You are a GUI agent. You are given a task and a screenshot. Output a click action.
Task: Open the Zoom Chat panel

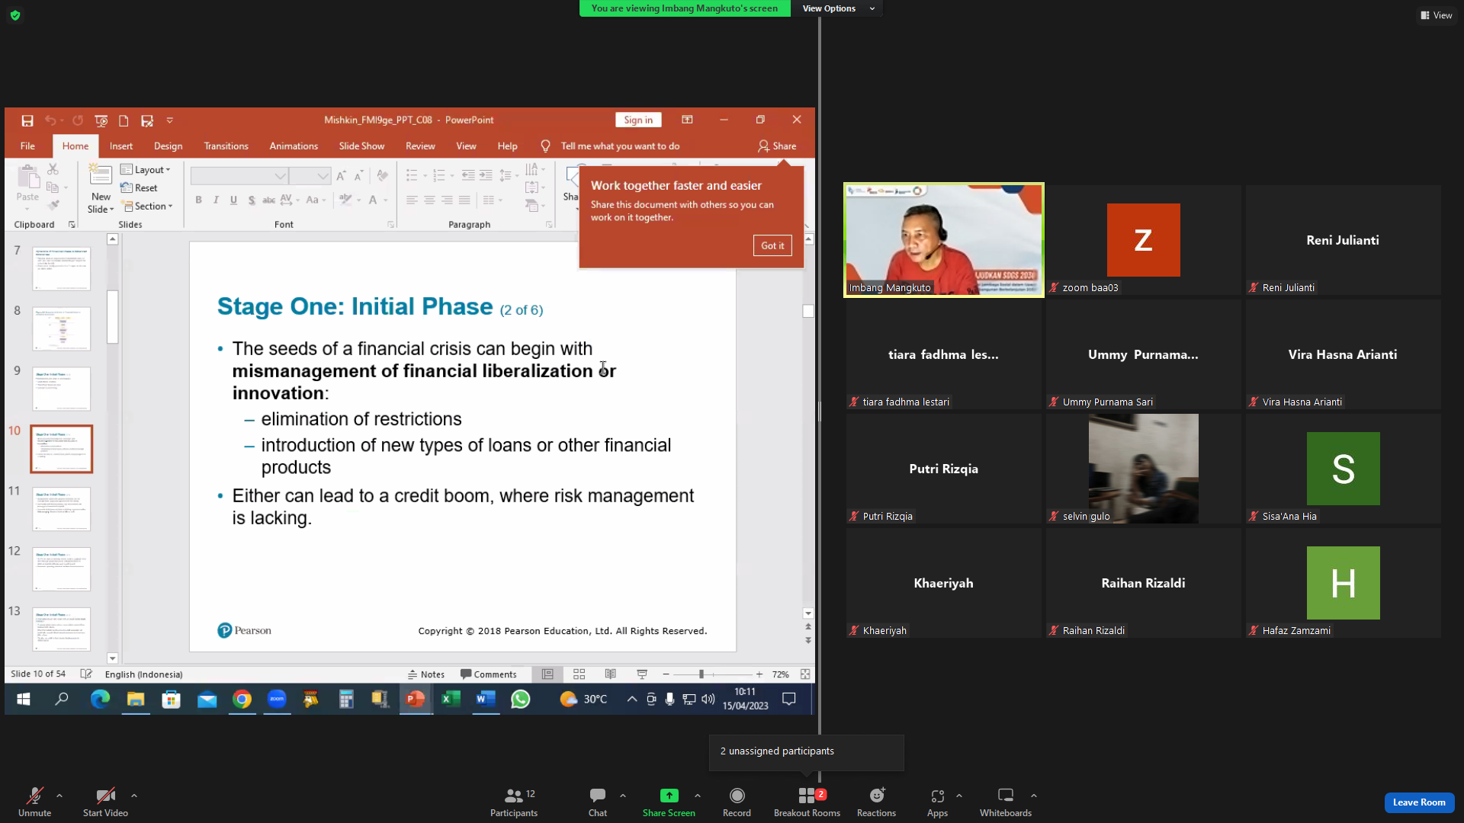[598, 802]
